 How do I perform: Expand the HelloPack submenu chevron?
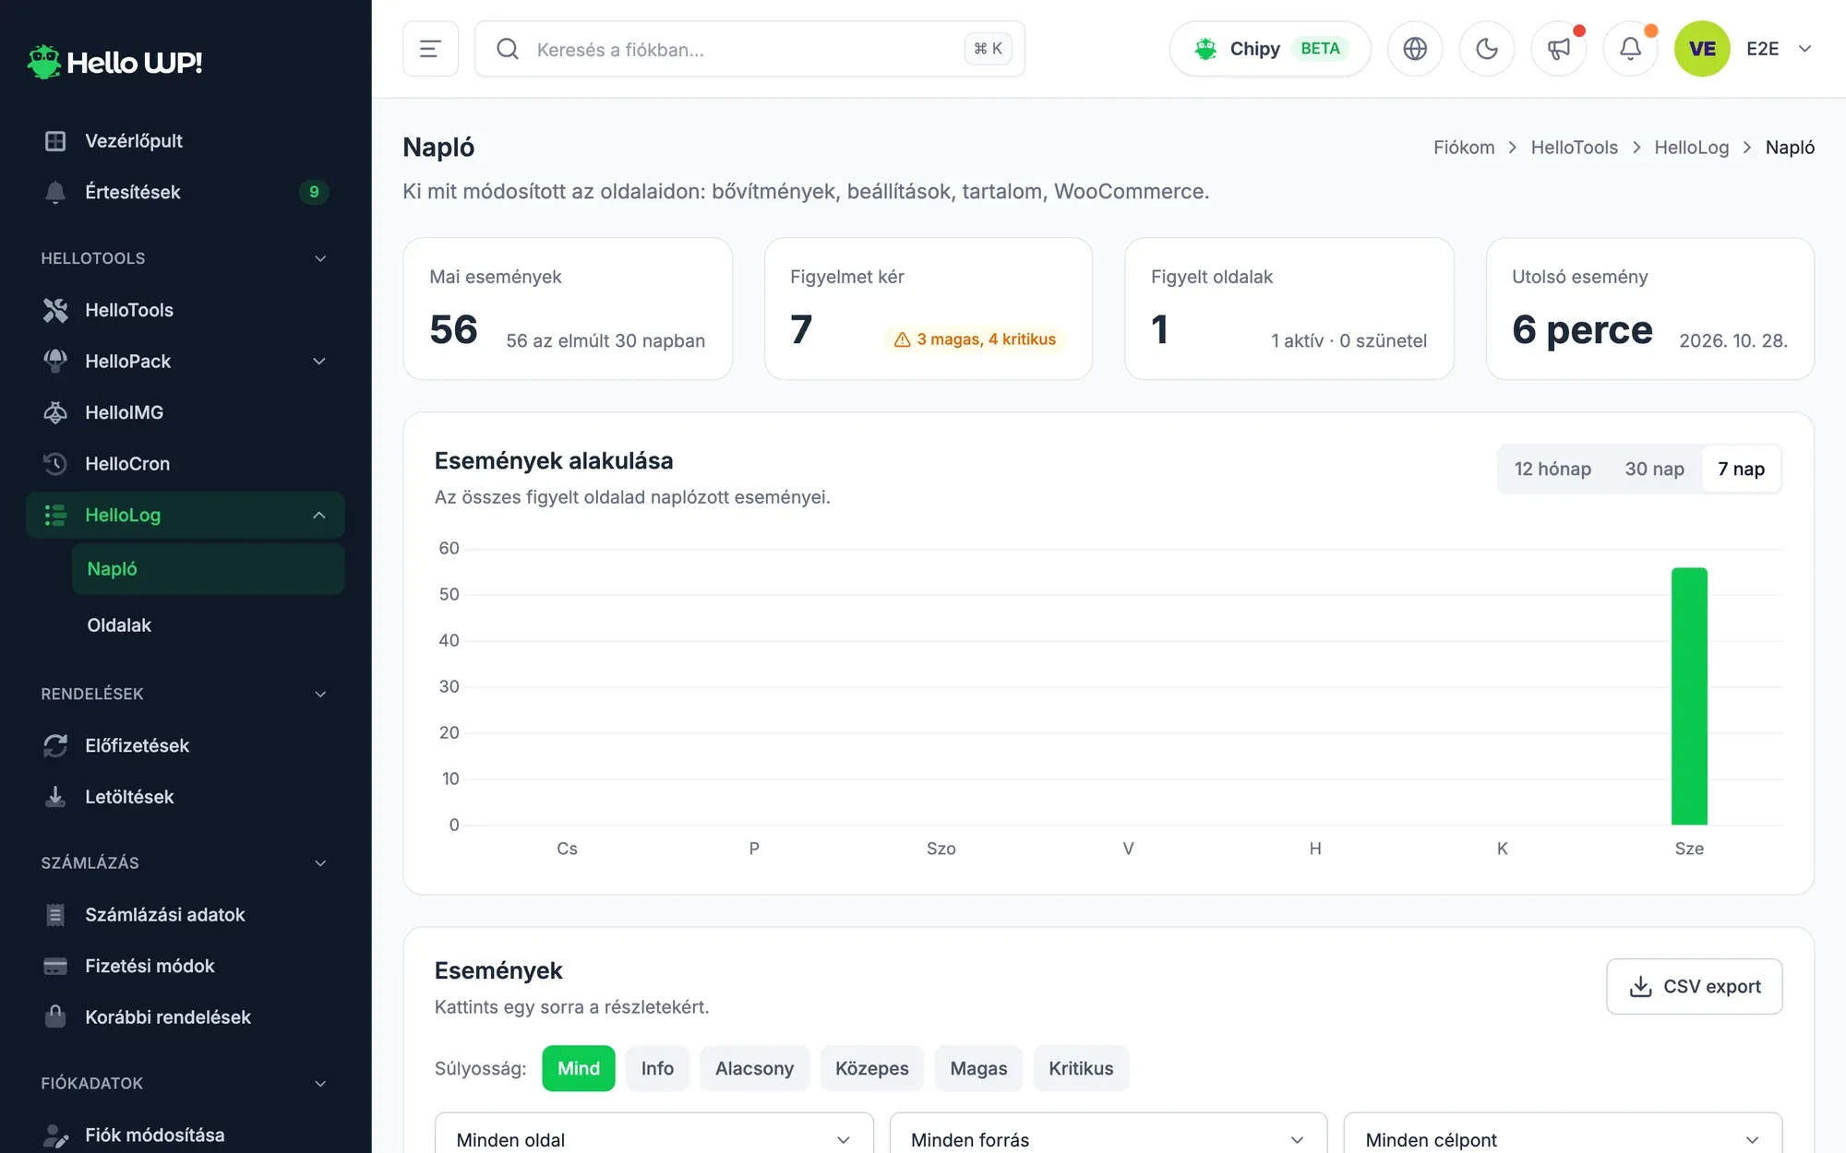tap(319, 362)
